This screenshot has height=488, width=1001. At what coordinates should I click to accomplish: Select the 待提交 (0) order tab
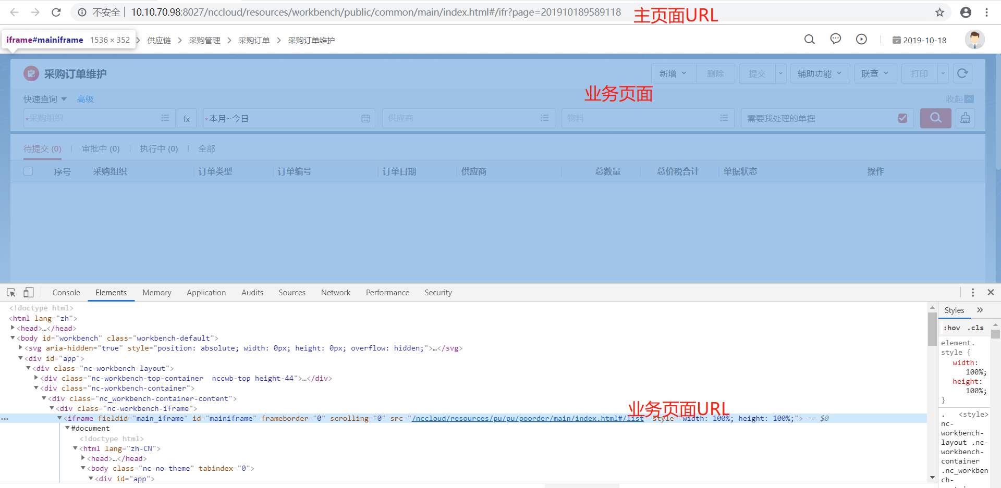(42, 149)
